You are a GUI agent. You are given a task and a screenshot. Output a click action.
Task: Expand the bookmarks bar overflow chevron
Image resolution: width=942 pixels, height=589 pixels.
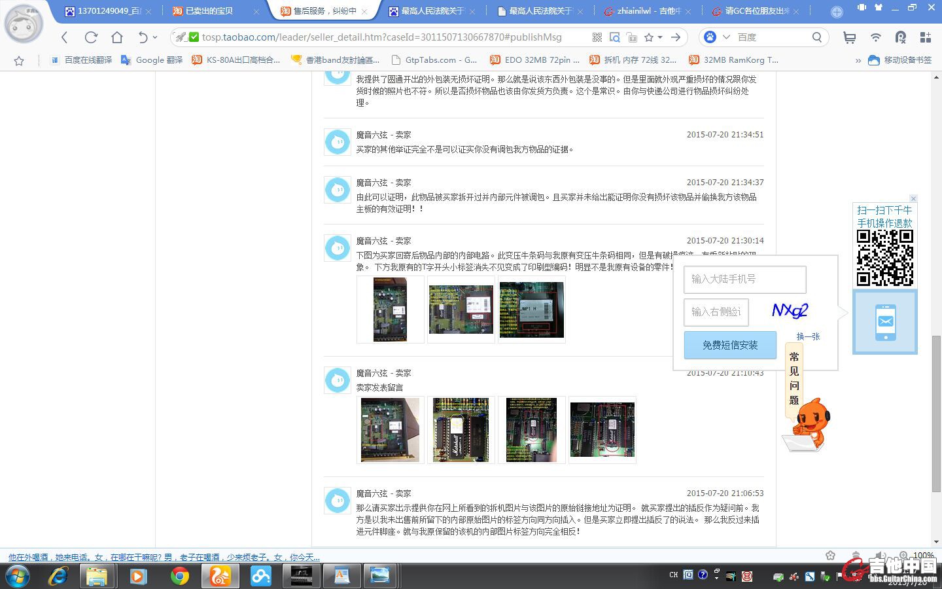click(x=858, y=60)
